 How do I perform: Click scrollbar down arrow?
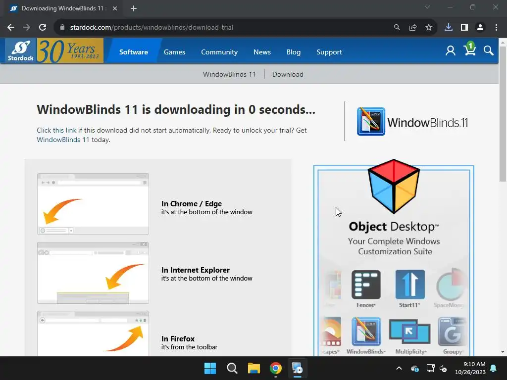(x=503, y=352)
